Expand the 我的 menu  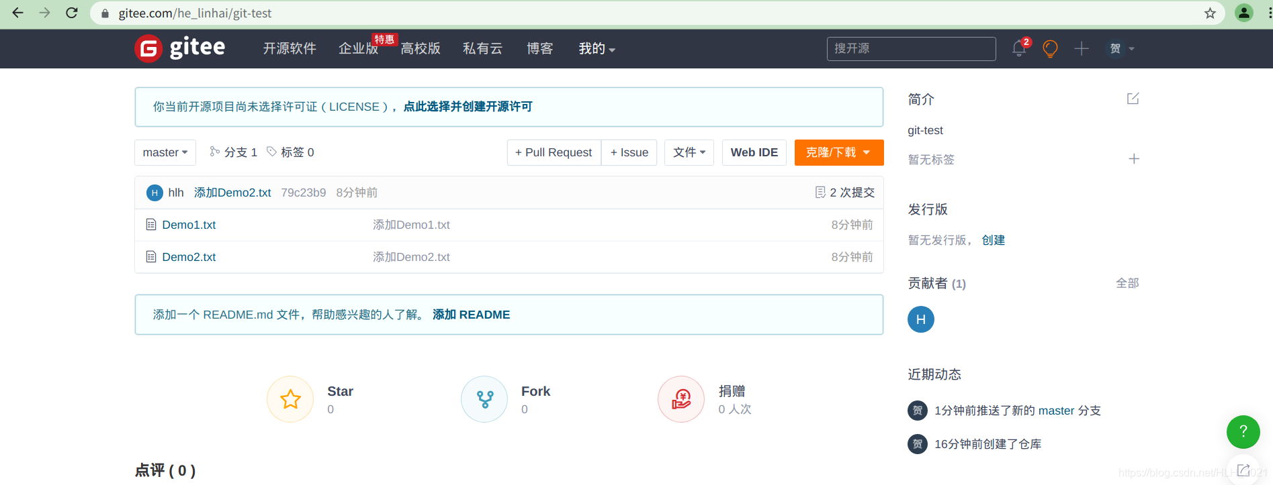tap(597, 48)
